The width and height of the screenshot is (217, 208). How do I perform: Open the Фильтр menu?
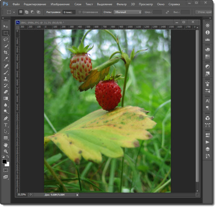tap(122, 4)
